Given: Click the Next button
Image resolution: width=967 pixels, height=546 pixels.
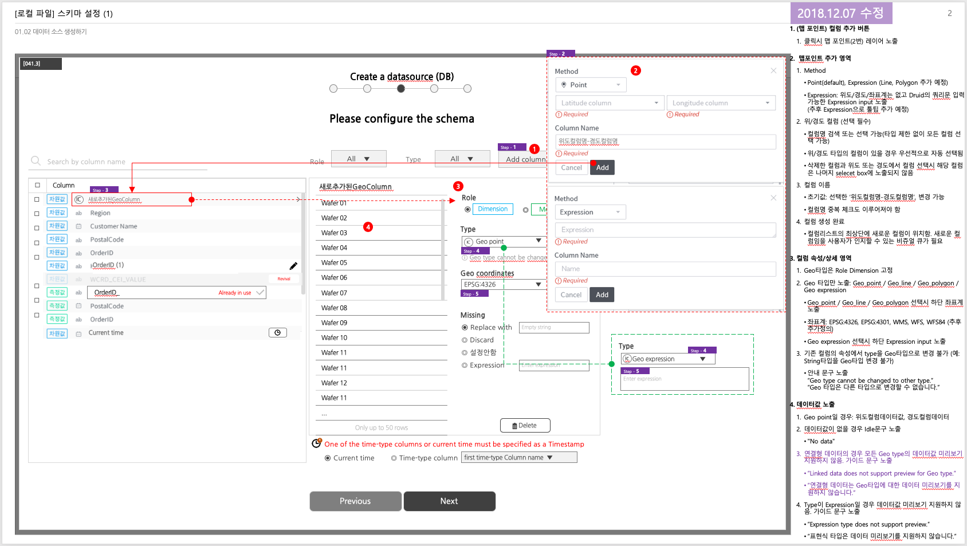Looking at the screenshot, I should pyautogui.click(x=449, y=501).
